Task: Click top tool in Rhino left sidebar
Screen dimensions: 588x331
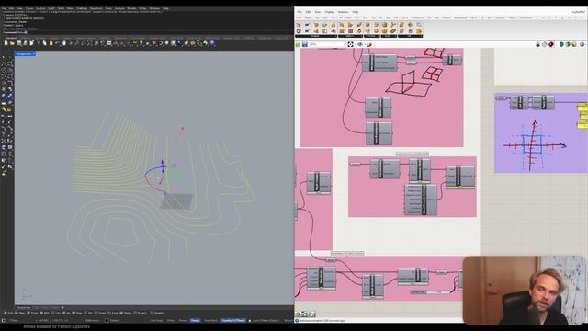Action: click(x=4, y=57)
